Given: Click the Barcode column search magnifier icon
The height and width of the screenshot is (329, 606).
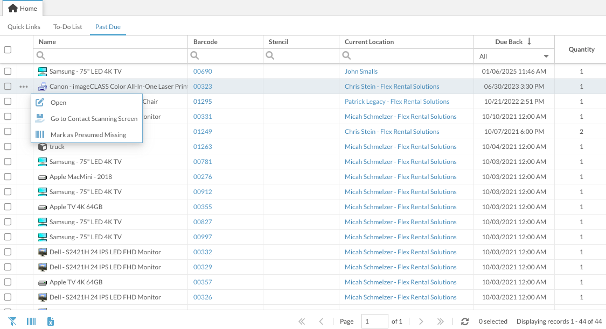Looking at the screenshot, I should click(x=195, y=55).
